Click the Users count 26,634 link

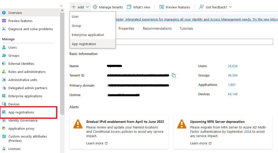tap(233, 66)
